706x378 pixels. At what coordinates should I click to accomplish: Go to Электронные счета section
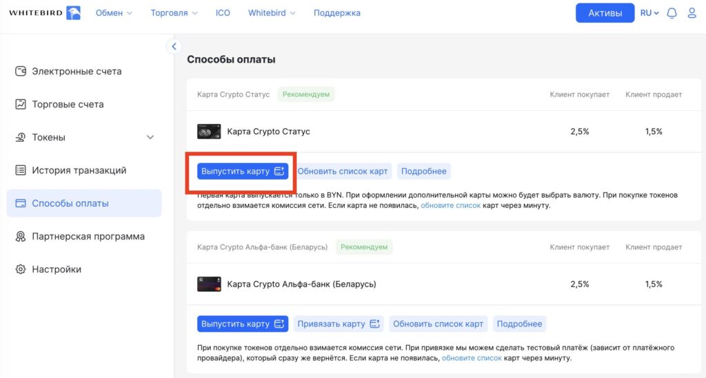pyautogui.click(x=84, y=71)
